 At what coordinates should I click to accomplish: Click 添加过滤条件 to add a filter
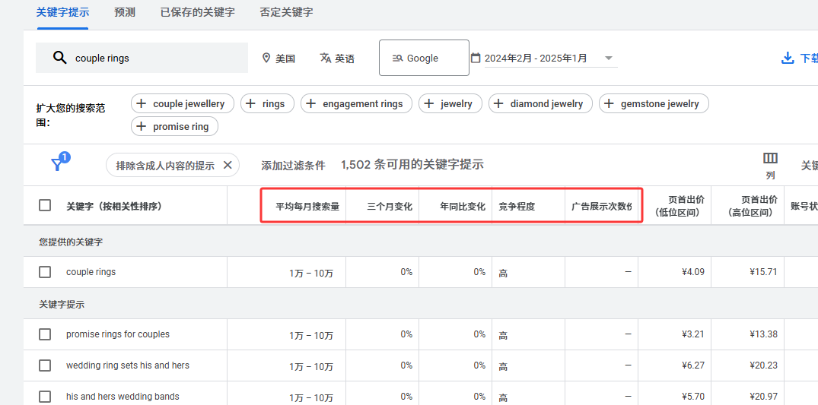[293, 165]
